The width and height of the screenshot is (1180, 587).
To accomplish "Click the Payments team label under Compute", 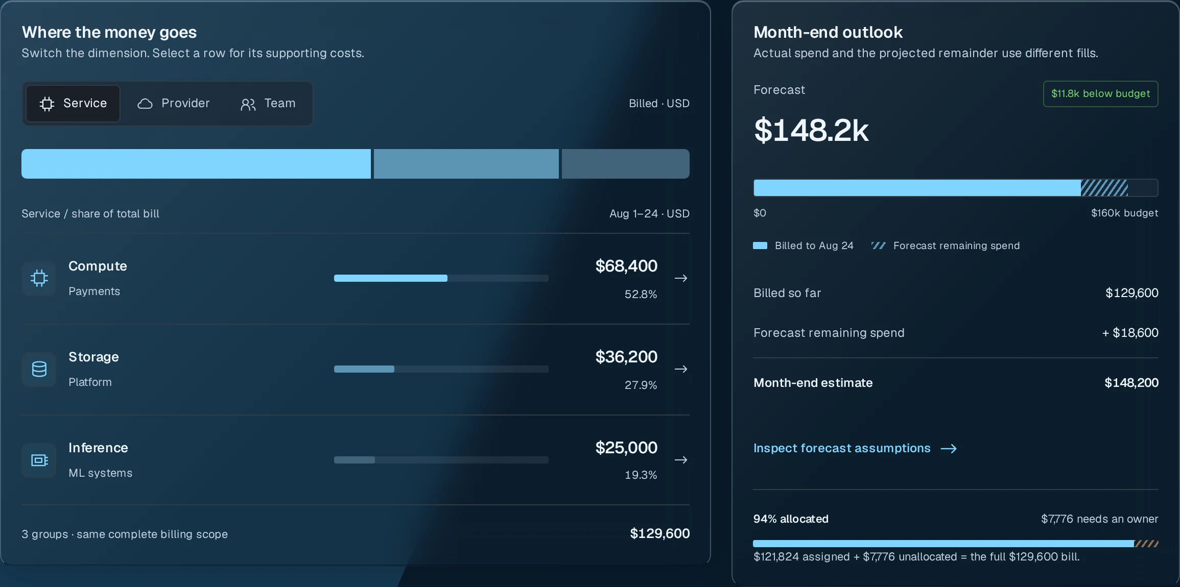I will 95,291.
